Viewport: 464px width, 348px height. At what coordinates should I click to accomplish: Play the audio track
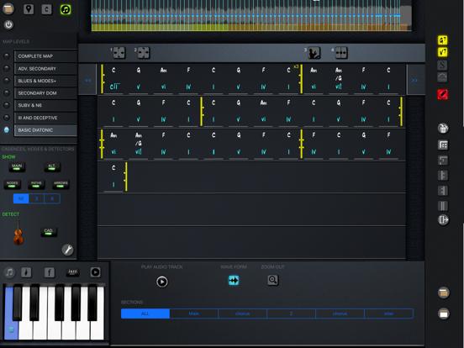point(162,282)
